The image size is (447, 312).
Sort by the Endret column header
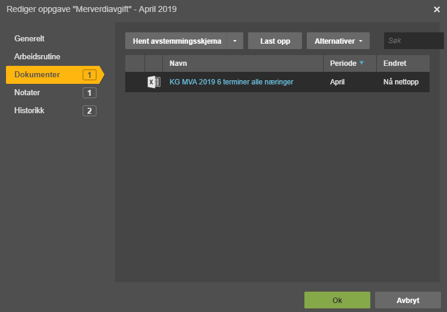click(x=403, y=63)
